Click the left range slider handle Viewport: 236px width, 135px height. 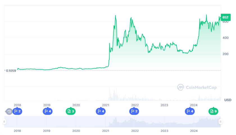(4, 122)
